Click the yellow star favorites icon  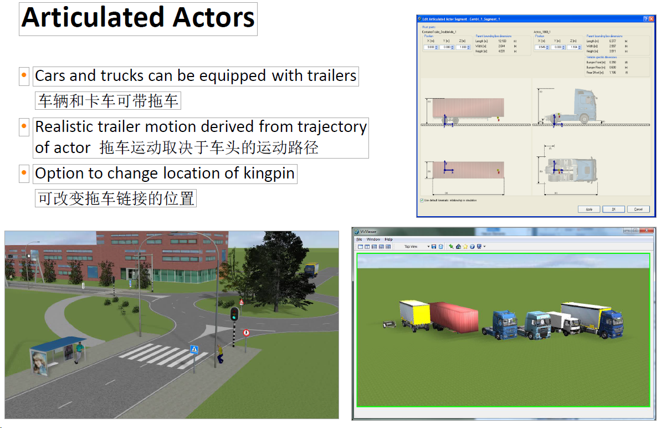[x=465, y=246]
